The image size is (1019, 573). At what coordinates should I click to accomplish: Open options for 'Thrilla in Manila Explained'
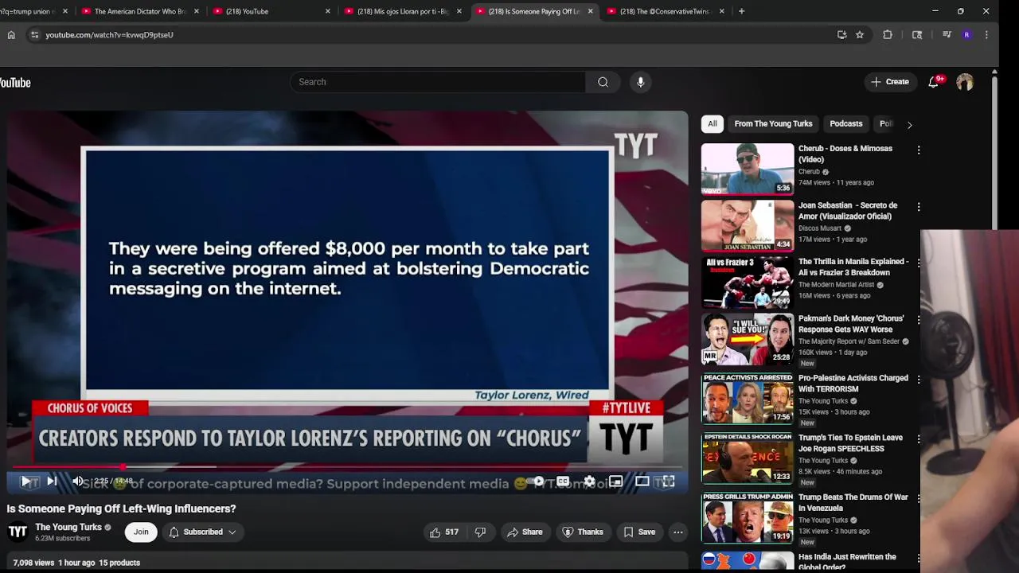pos(919,263)
